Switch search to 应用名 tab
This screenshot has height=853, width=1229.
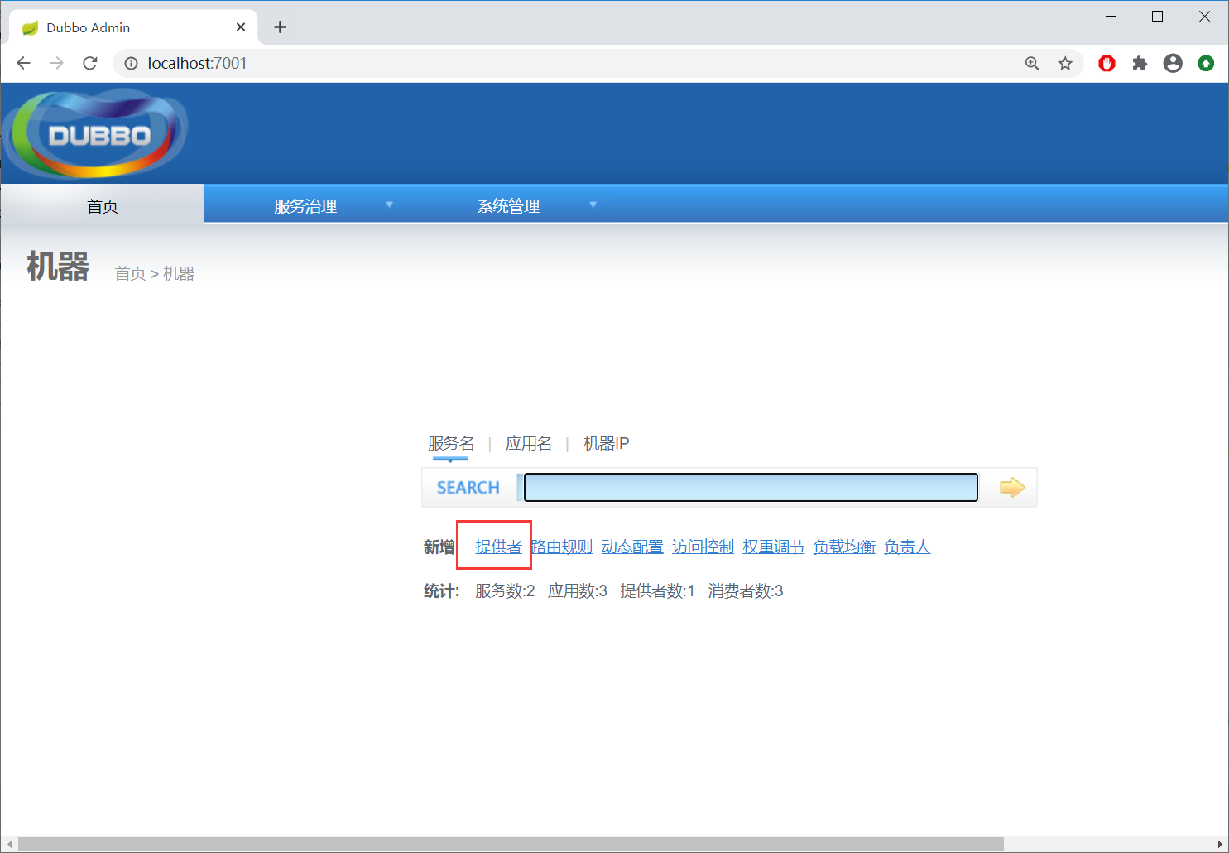[x=528, y=443]
